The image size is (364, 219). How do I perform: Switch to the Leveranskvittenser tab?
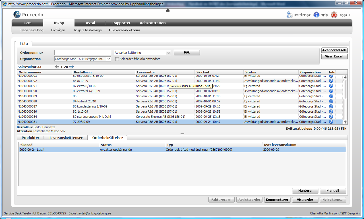[66, 138]
